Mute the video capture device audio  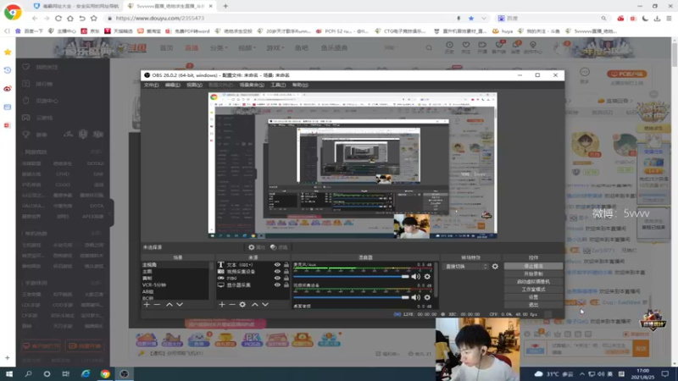coord(415,297)
